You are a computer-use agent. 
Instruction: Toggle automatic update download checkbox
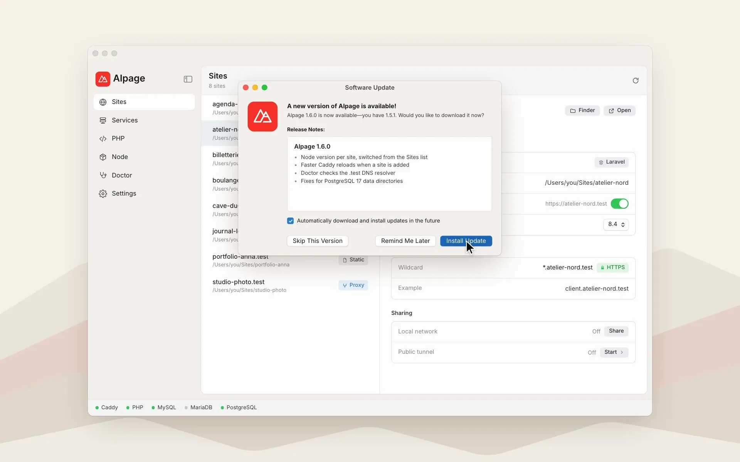coord(290,221)
